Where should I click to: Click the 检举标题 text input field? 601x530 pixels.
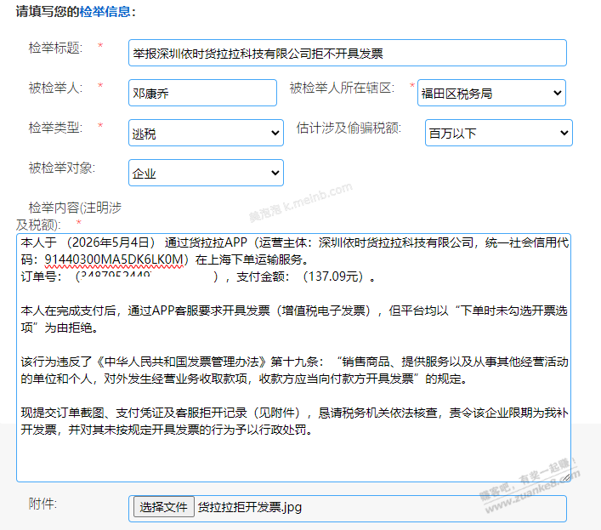click(x=348, y=53)
